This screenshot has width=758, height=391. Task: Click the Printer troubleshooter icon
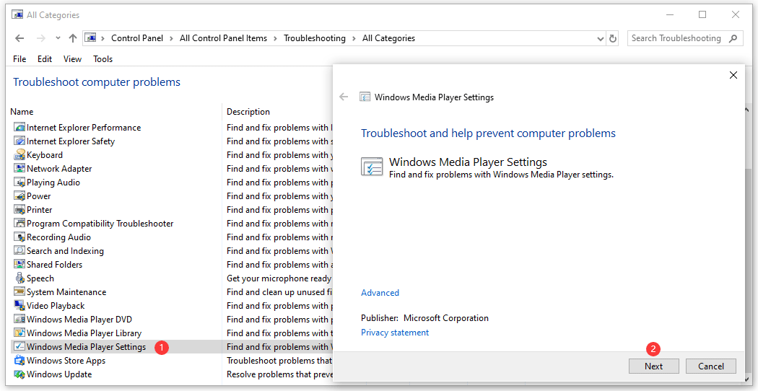click(19, 210)
